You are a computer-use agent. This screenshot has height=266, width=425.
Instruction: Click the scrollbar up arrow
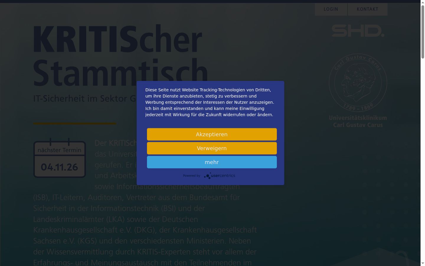point(423,2)
